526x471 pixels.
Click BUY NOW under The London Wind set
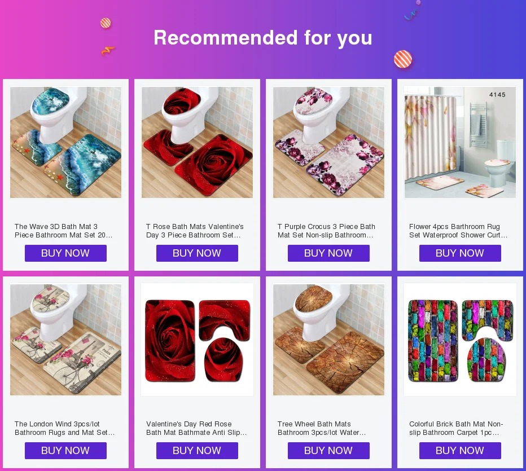[x=65, y=451]
